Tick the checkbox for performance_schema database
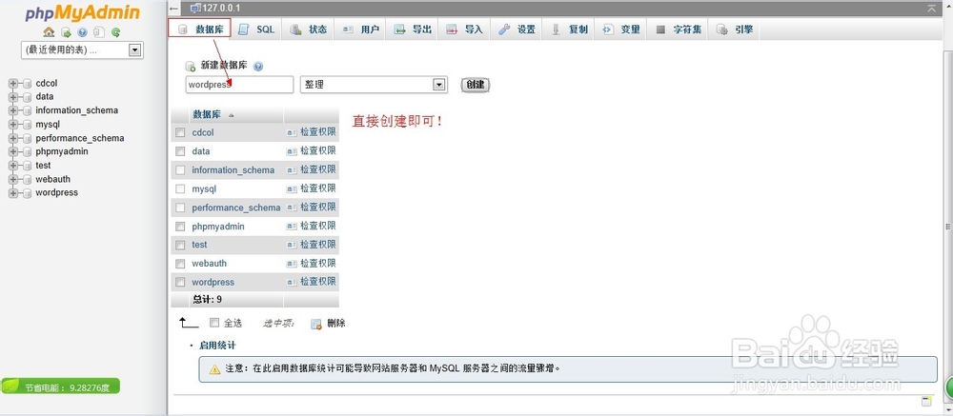This screenshot has width=953, height=416. click(180, 208)
